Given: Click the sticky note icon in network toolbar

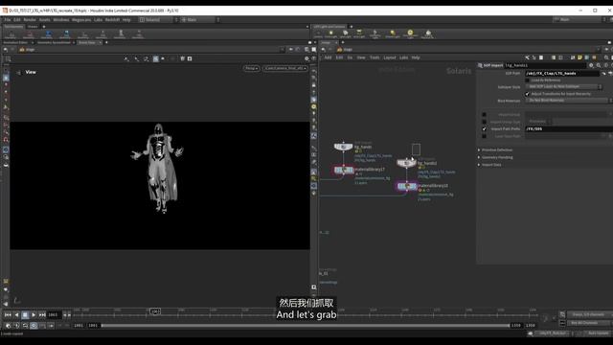Looking at the screenshot, I should tap(579, 57).
